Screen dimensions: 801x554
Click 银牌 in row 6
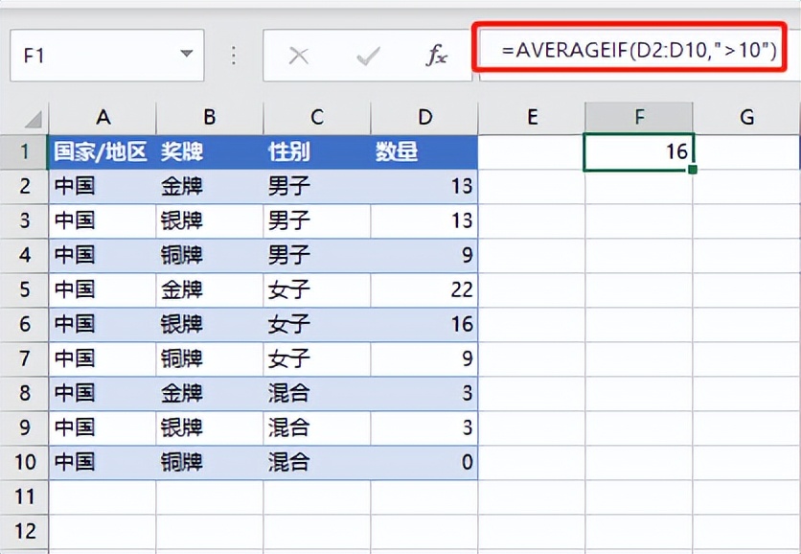click(182, 324)
